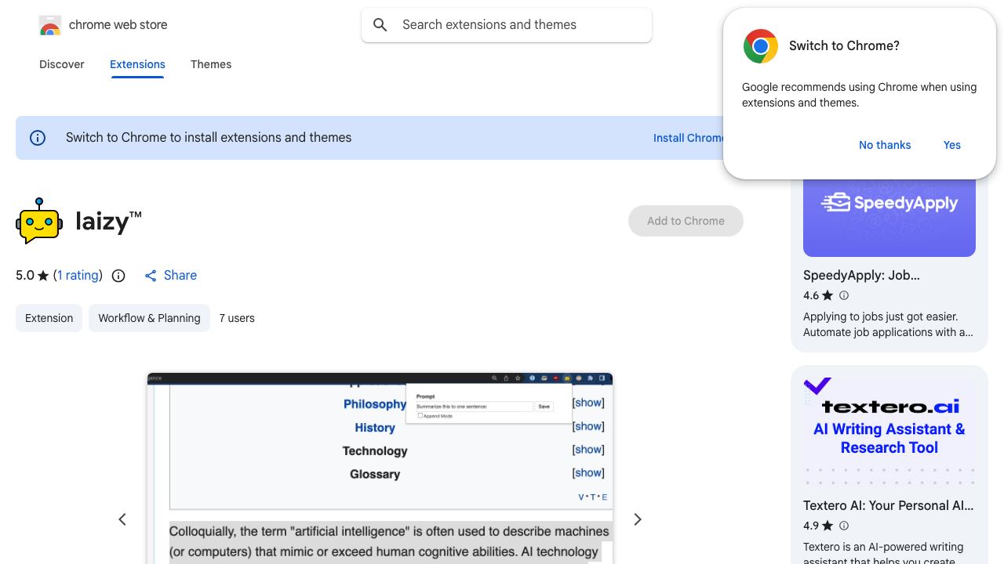Click the info icon next to 4.6 rating

(x=844, y=295)
